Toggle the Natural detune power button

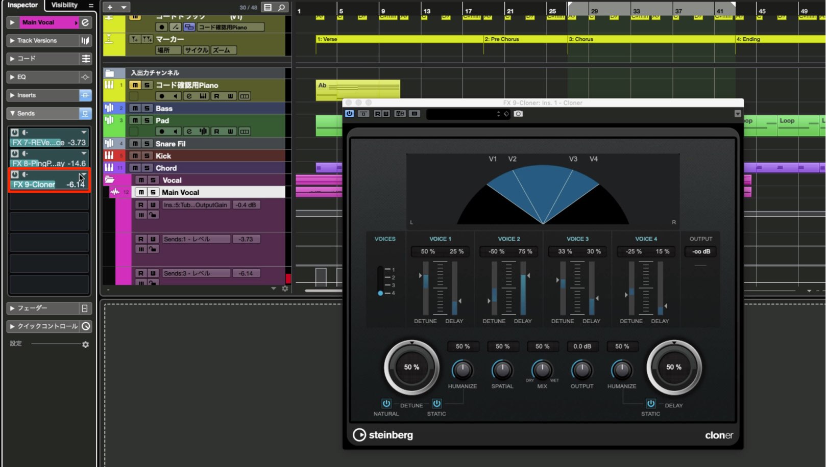coord(386,403)
